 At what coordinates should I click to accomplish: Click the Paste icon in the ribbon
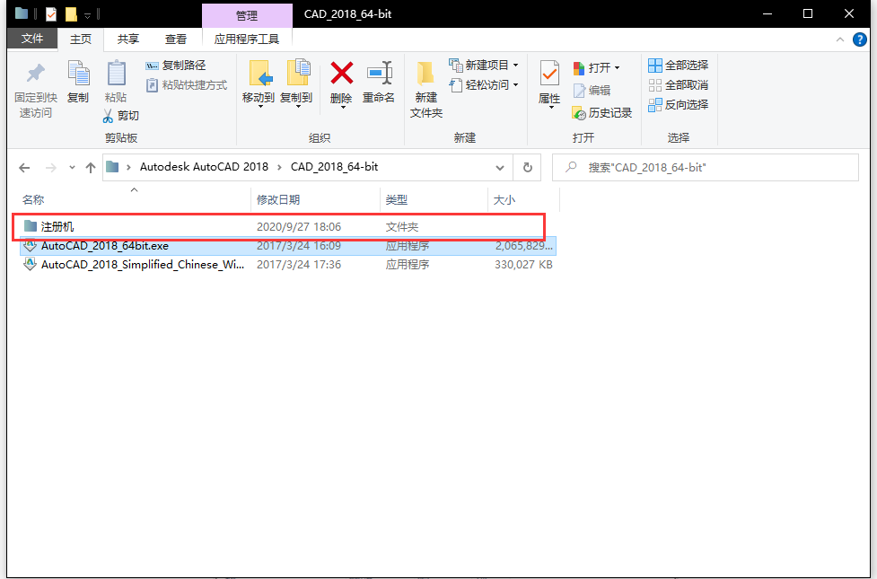pos(116,75)
